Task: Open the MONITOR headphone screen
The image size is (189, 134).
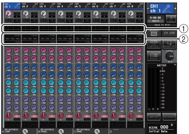Action: pos(169,45)
